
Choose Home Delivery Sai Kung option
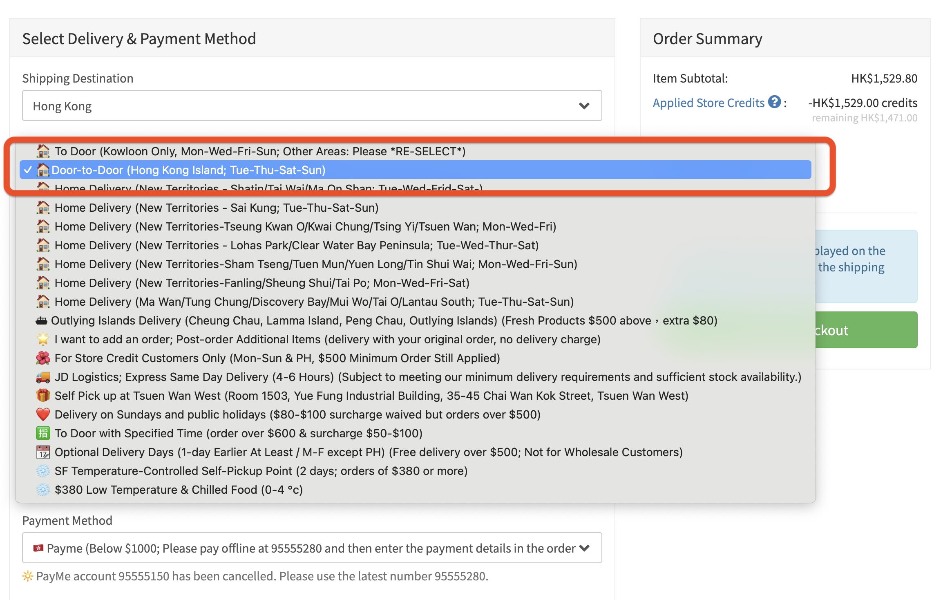click(x=217, y=208)
